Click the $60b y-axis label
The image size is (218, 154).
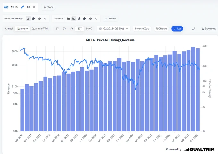coord(15,51)
